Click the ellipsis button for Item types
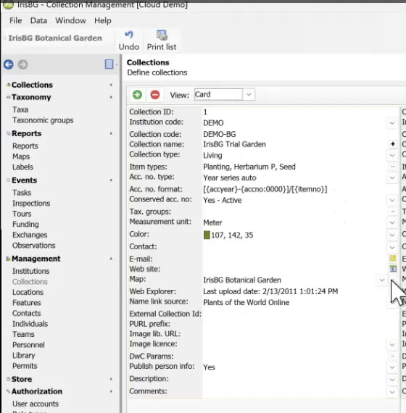The height and width of the screenshot is (413, 406). coord(392,167)
